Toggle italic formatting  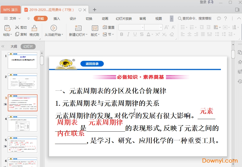pyautogui.click(x=128, y=34)
